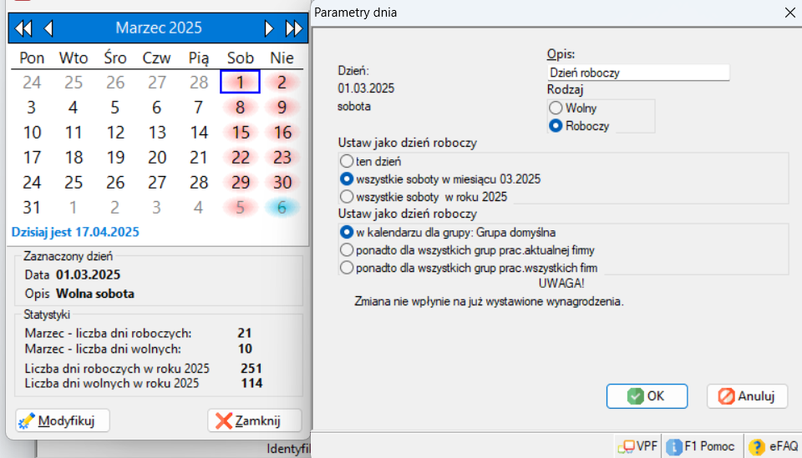Jump forward one year double arrow

293,28
